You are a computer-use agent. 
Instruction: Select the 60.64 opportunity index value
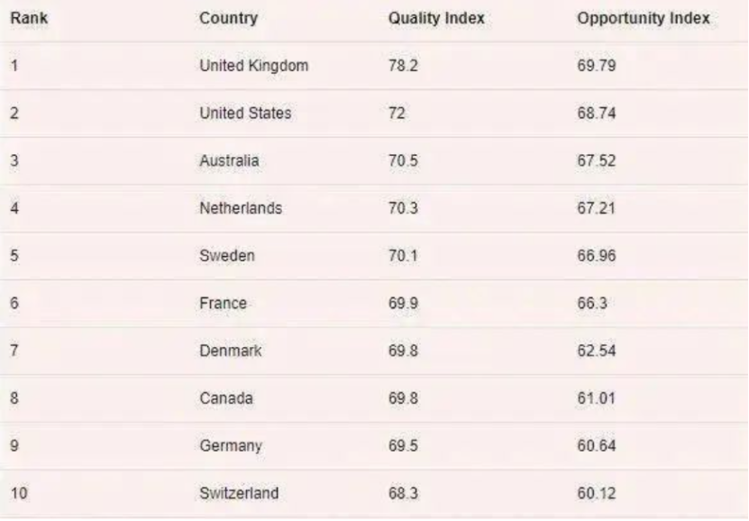[x=597, y=446]
